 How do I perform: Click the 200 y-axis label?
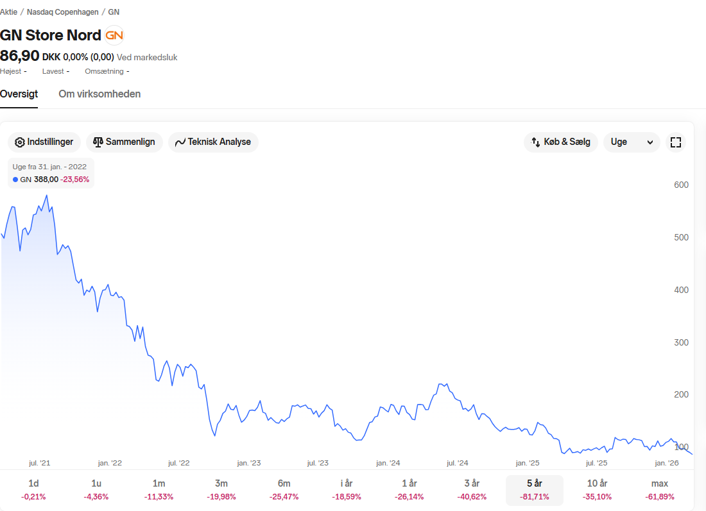681,394
